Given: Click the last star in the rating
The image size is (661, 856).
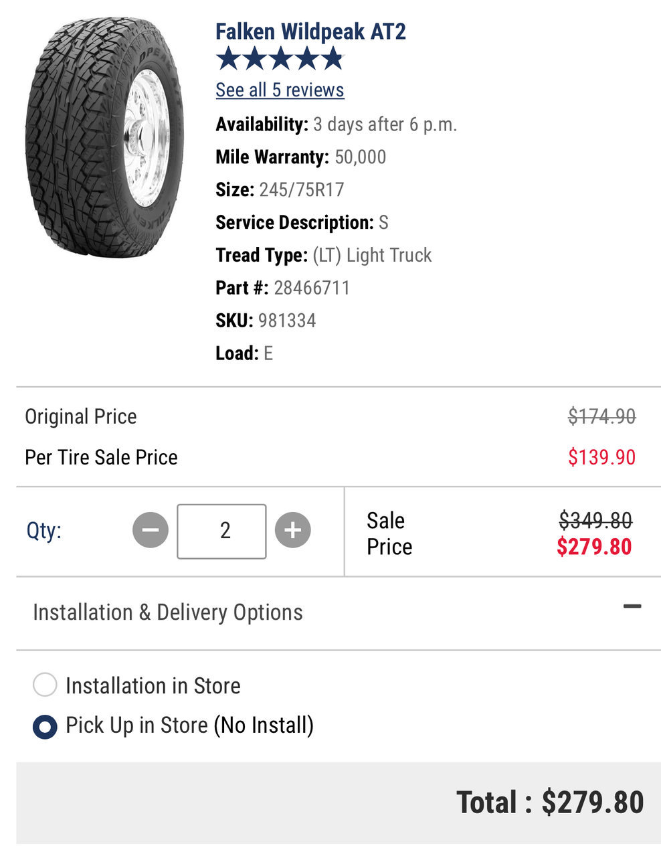Looking at the screenshot, I should pyautogui.click(x=332, y=59).
